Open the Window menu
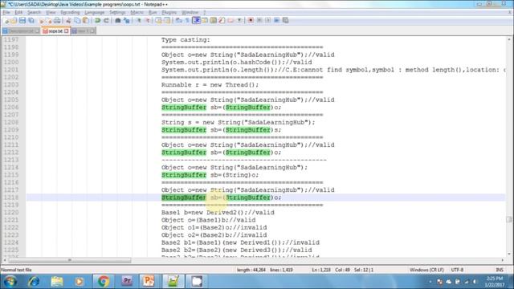This screenshot has width=514, height=289. pyautogui.click(x=190, y=13)
